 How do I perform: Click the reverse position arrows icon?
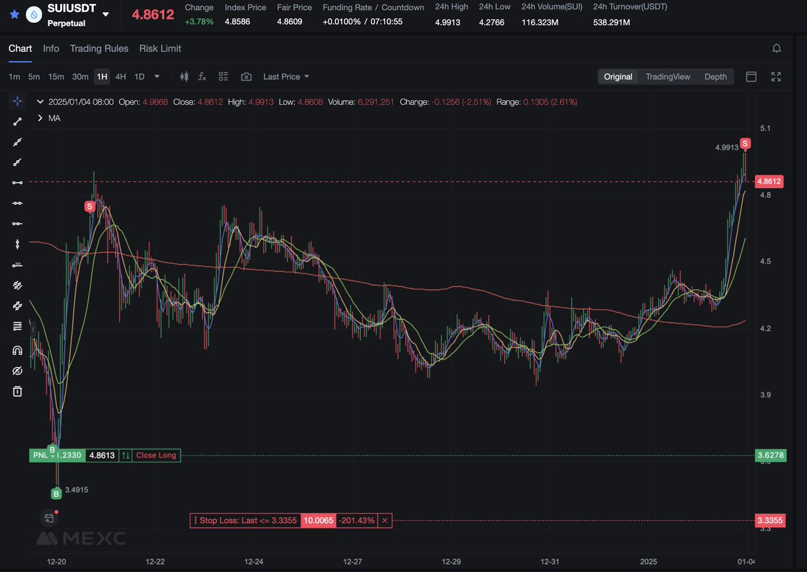pos(125,455)
